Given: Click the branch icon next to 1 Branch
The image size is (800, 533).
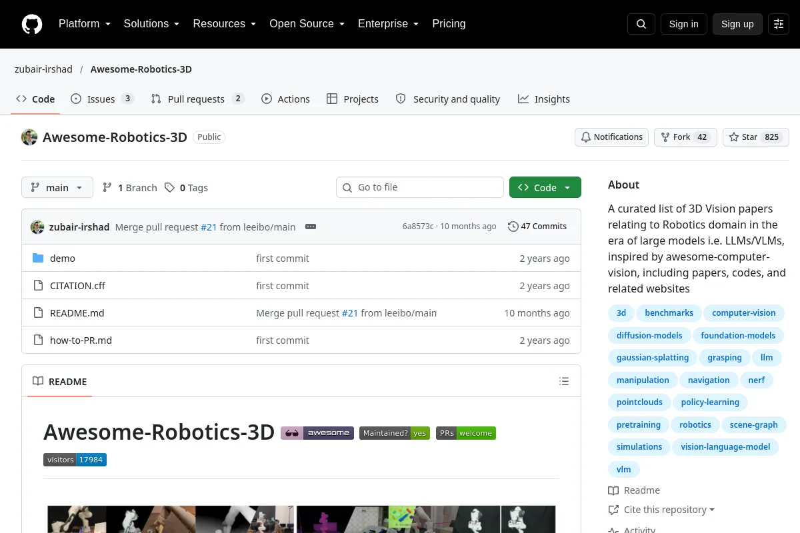Looking at the screenshot, I should [x=107, y=188].
